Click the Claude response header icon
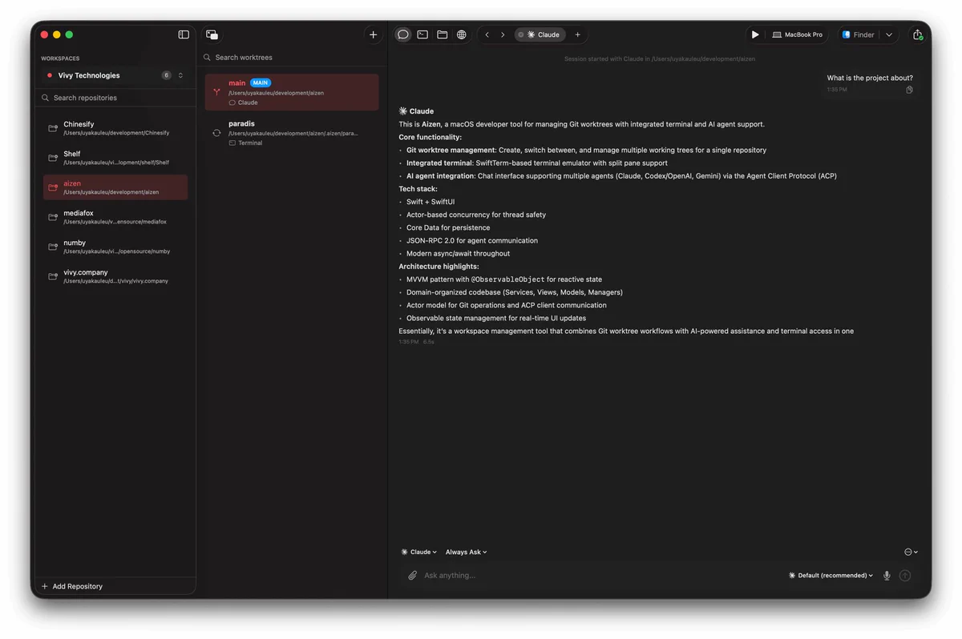962x639 pixels. (x=403, y=111)
